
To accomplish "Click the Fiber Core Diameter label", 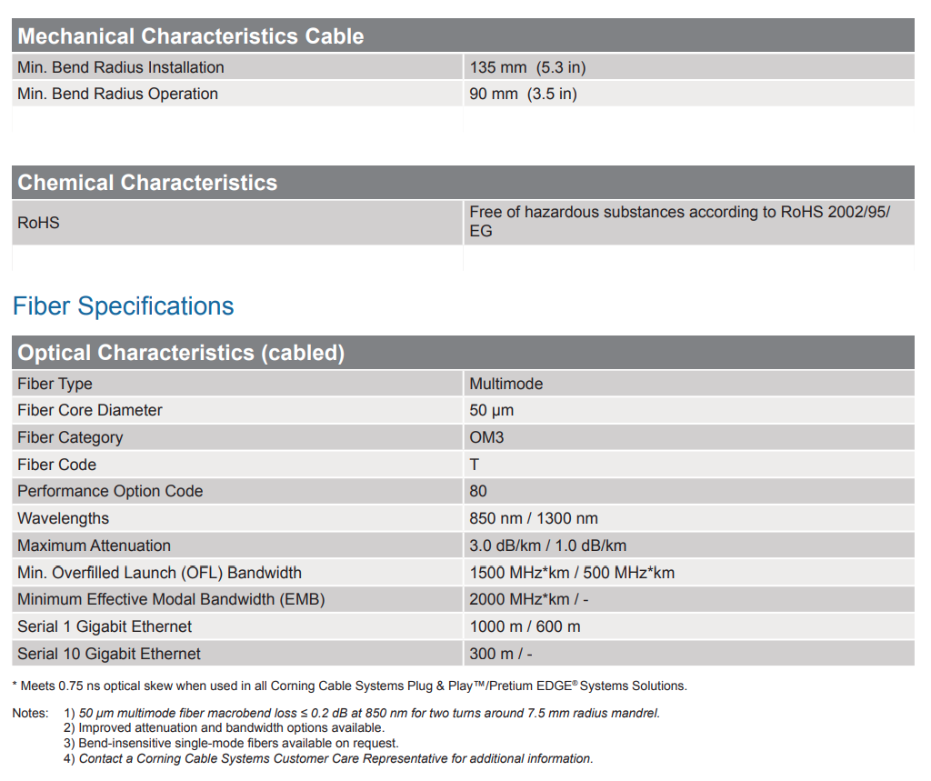I will [x=90, y=410].
